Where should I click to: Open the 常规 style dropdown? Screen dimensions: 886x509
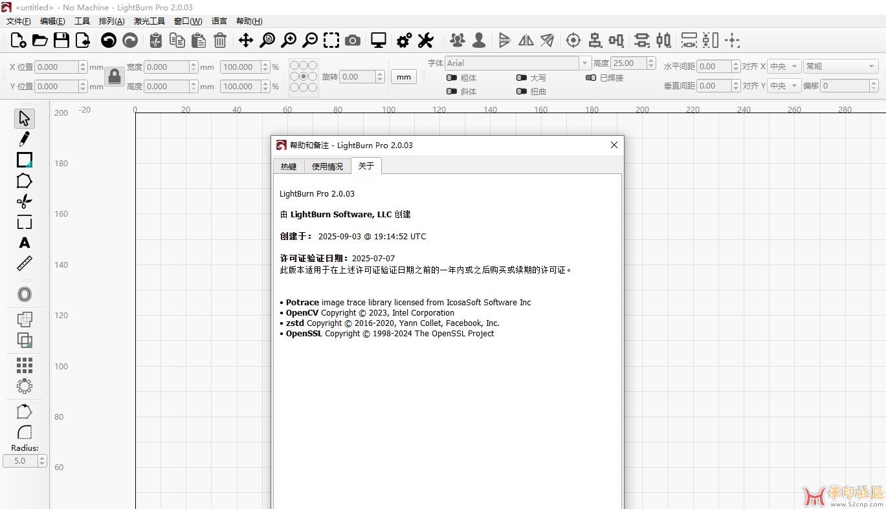tap(840, 66)
